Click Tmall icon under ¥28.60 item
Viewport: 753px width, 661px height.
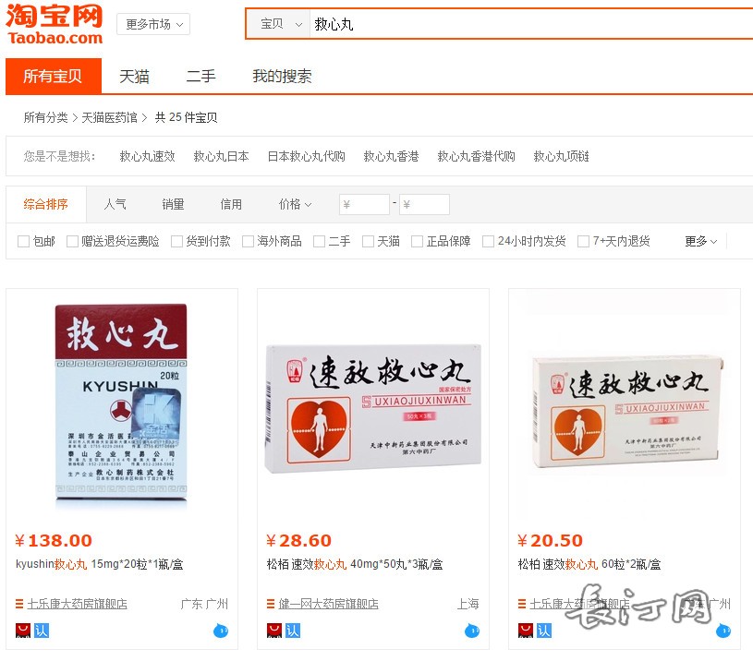click(274, 631)
